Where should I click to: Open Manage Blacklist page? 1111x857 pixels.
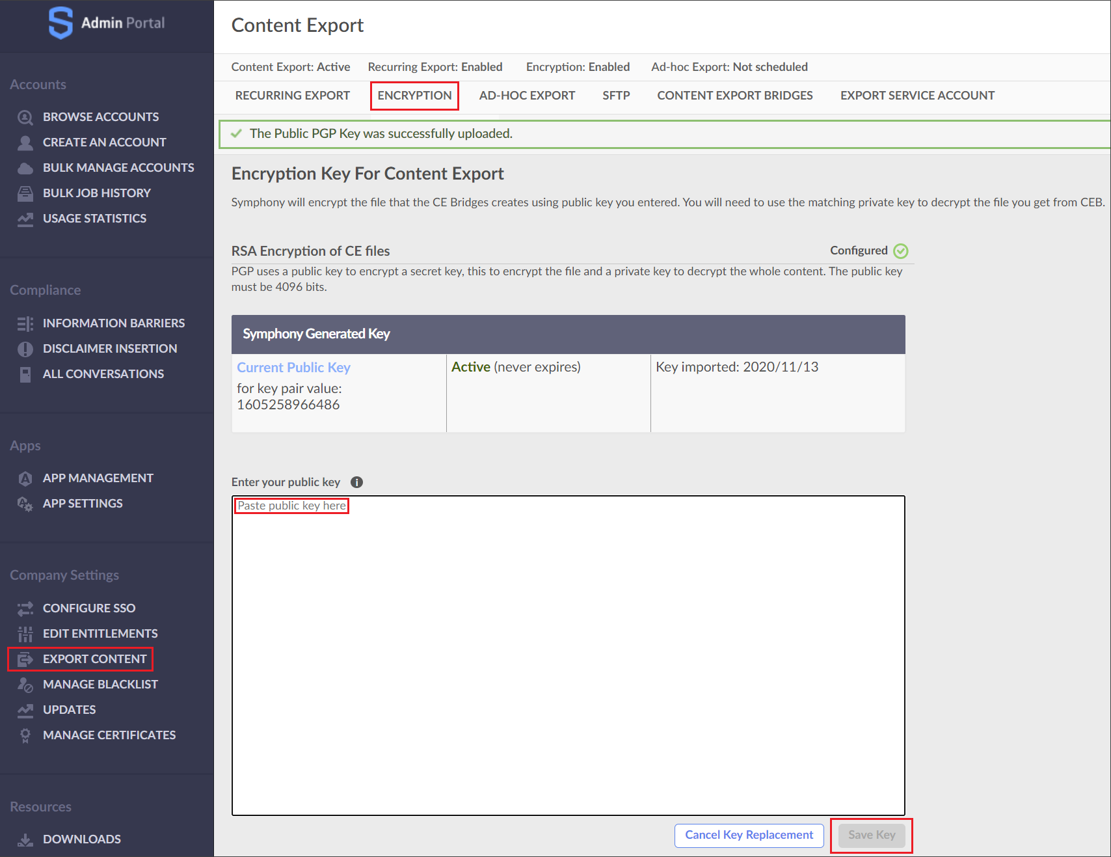click(100, 685)
